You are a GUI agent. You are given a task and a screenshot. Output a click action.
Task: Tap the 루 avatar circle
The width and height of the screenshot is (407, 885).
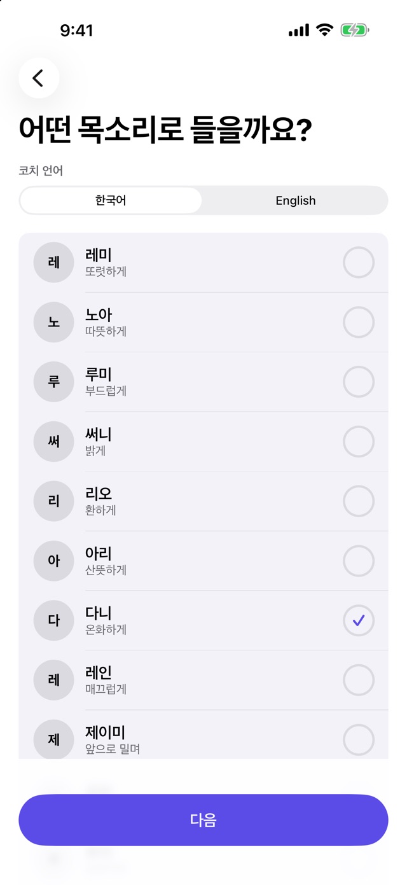point(54,382)
